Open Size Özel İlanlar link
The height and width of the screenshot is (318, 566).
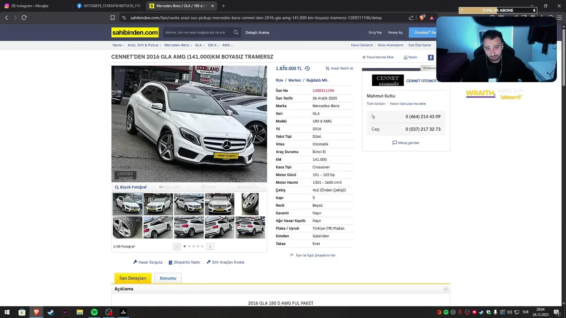click(420, 45)
